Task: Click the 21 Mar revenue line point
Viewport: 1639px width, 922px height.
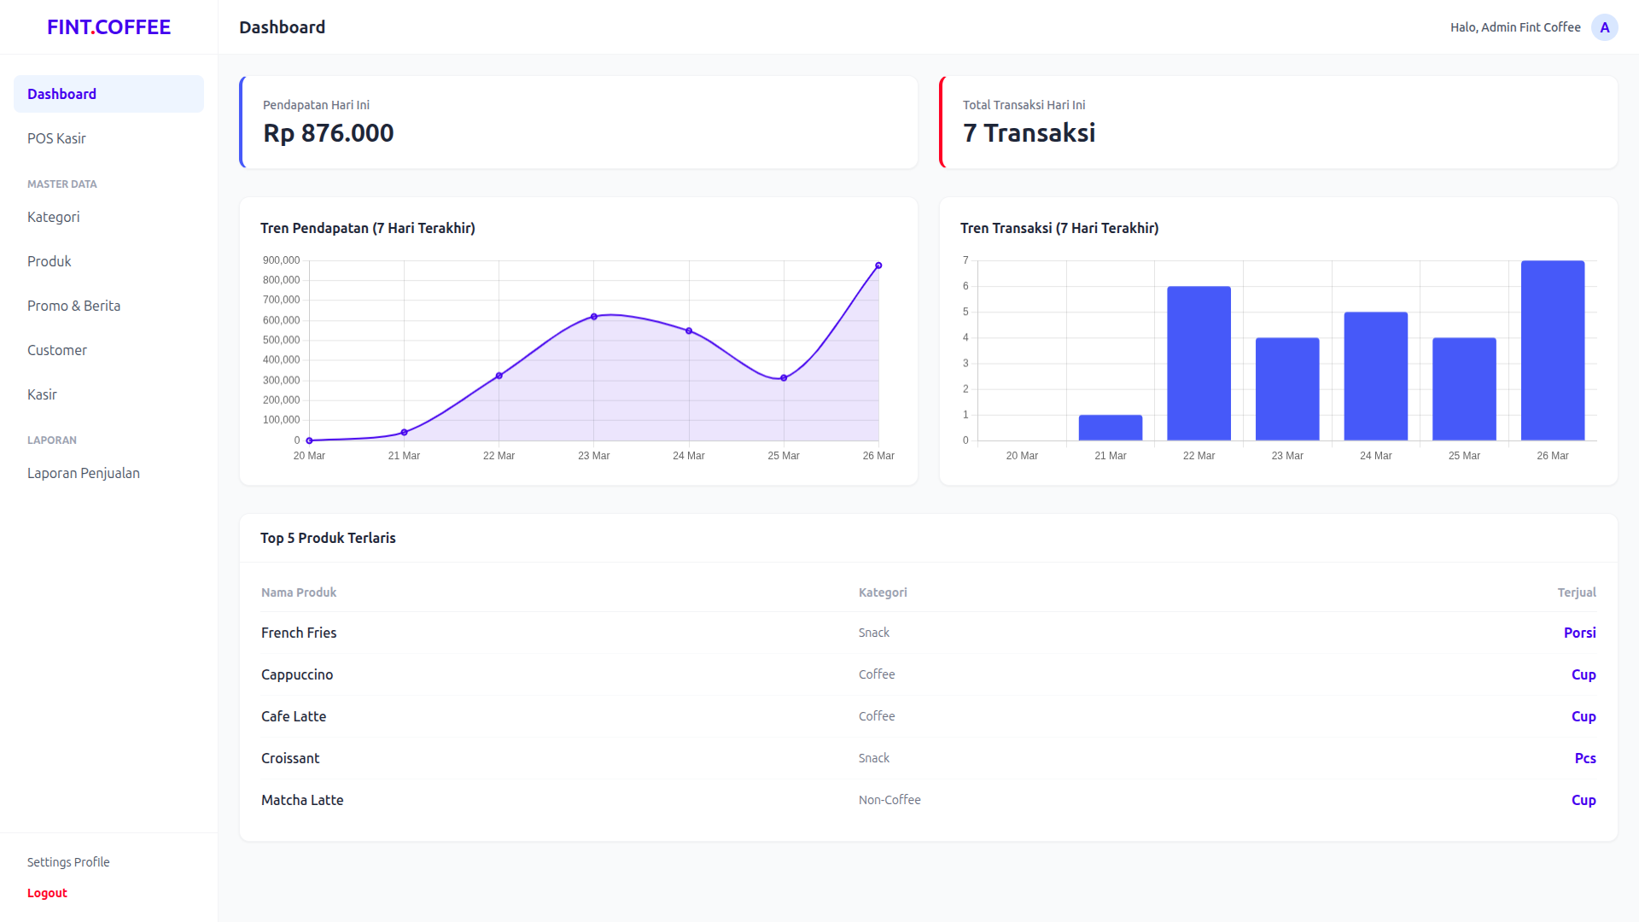Action: point(405,433)
